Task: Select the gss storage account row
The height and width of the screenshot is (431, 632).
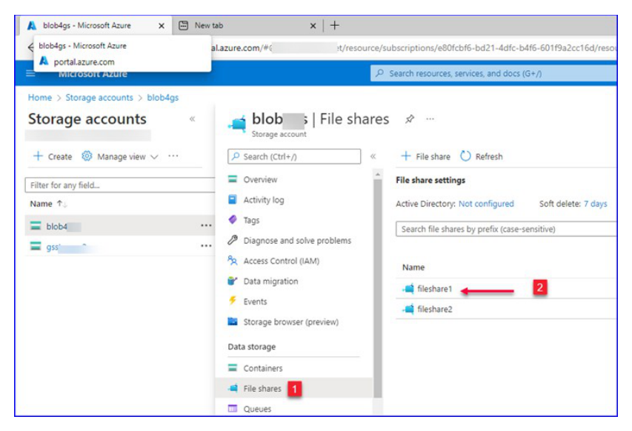Action: (120, 246)
